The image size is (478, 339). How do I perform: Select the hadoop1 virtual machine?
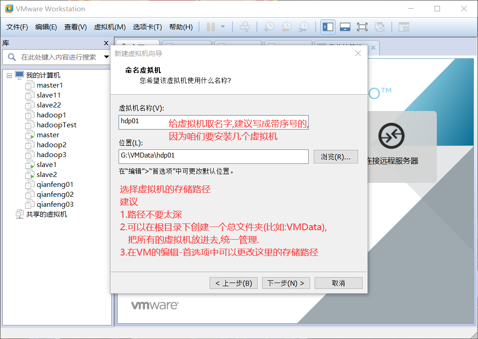(51, 115)
